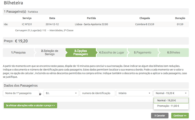Viewport: 195px width, 120px height.
Task: Select the Normal - 19,20 € option
Action: 171,101
